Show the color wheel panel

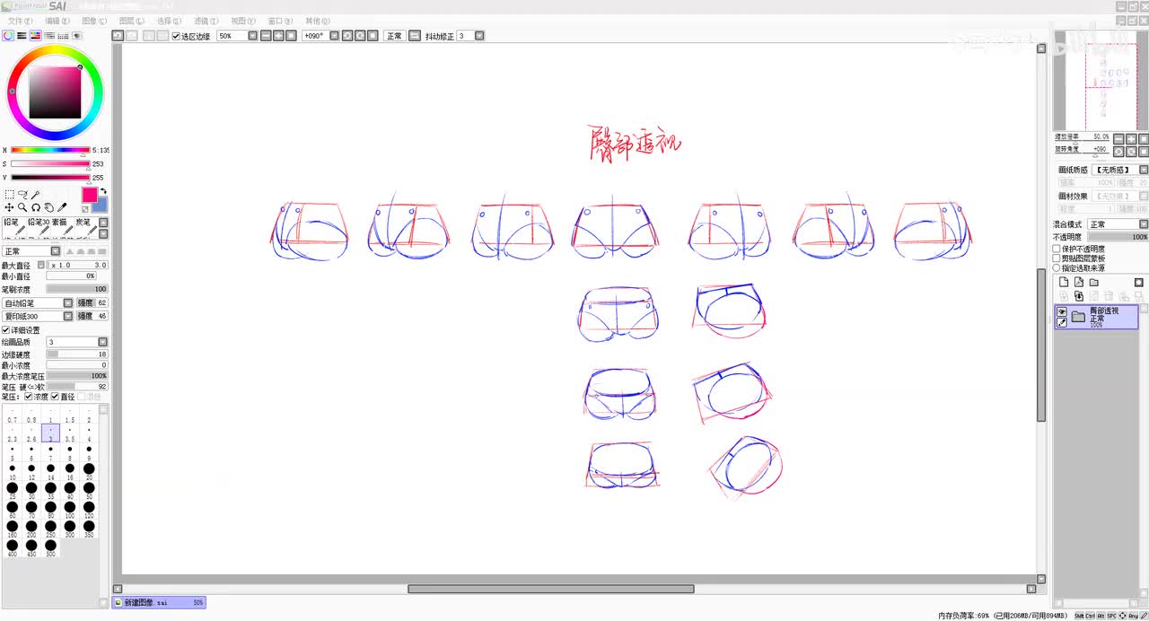point(7,36)
